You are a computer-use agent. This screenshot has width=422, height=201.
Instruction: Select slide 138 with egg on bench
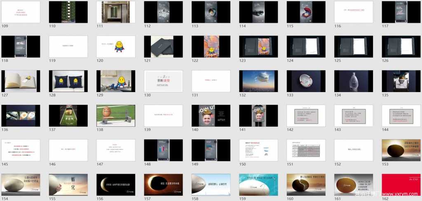(116, 115)
